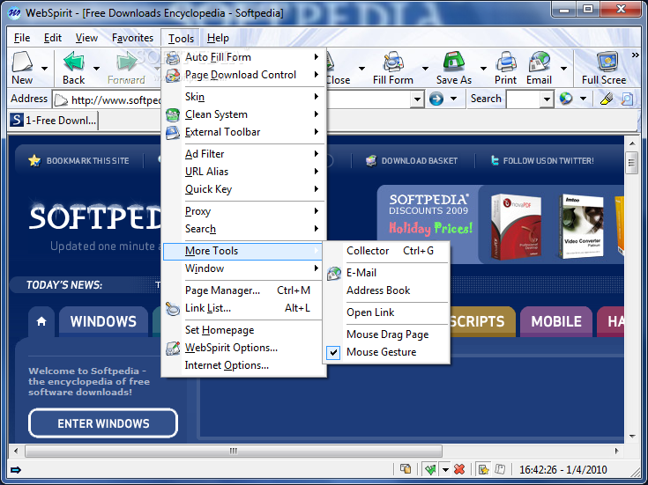This screenshot has height=485, width=648.
Task: Show more toolbar buttons chevron
Action: tap(635, 55)
